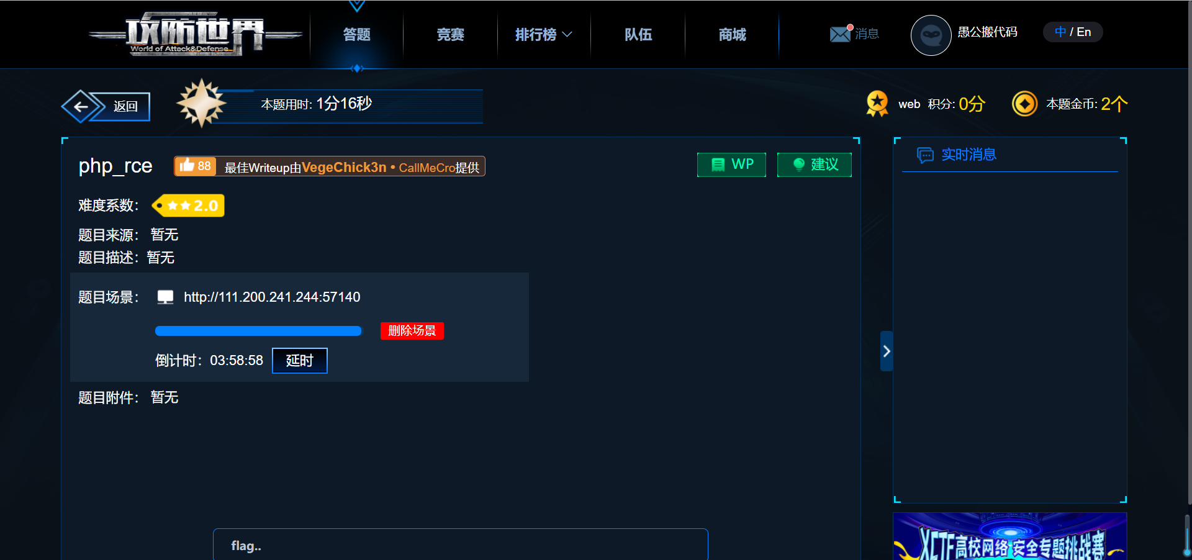Collapse the side panel with the arrow handle
The image size is (1192, 560).
click(x=887, y=351)
